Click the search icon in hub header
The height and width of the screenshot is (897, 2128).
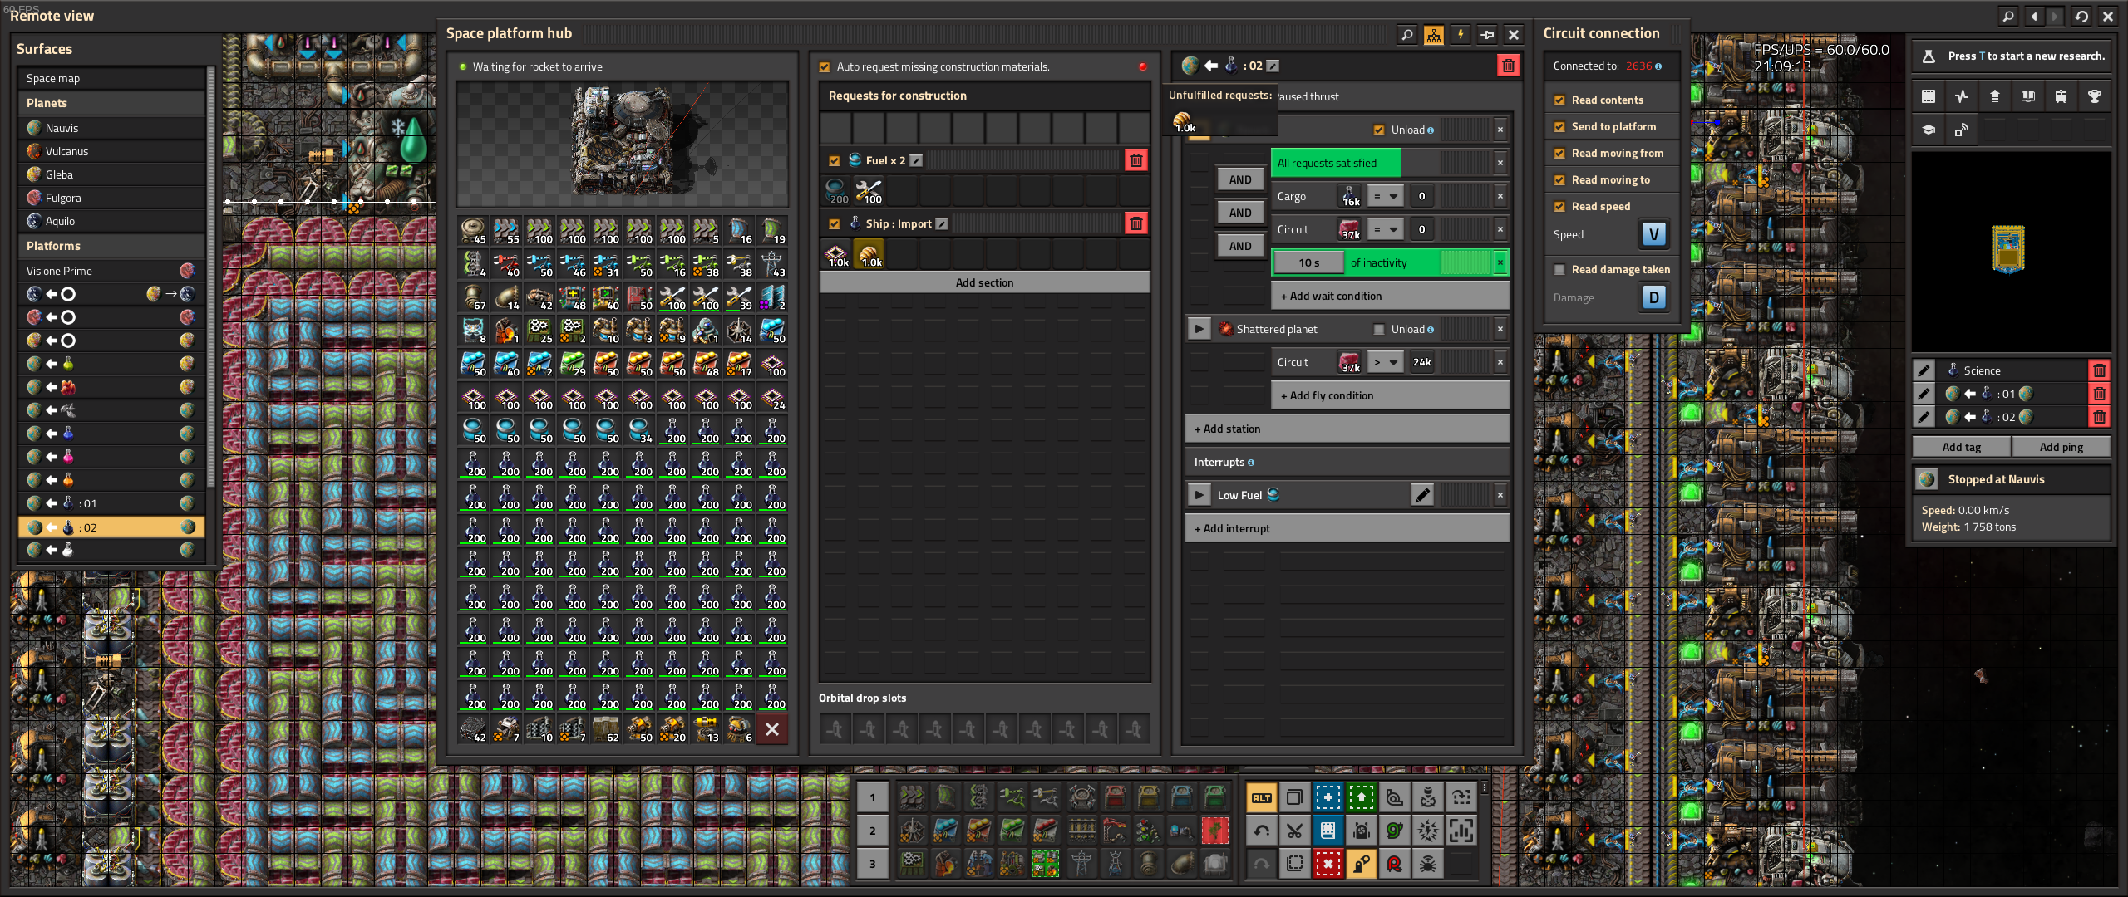coord(1406,34)
